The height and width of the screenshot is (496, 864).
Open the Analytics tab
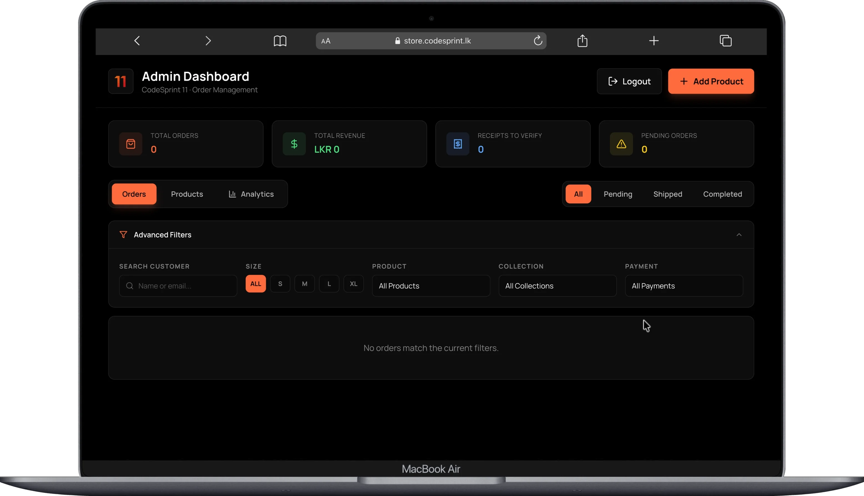(251, 194)
